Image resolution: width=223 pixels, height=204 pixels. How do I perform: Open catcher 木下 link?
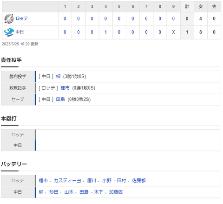click(98, 192)
